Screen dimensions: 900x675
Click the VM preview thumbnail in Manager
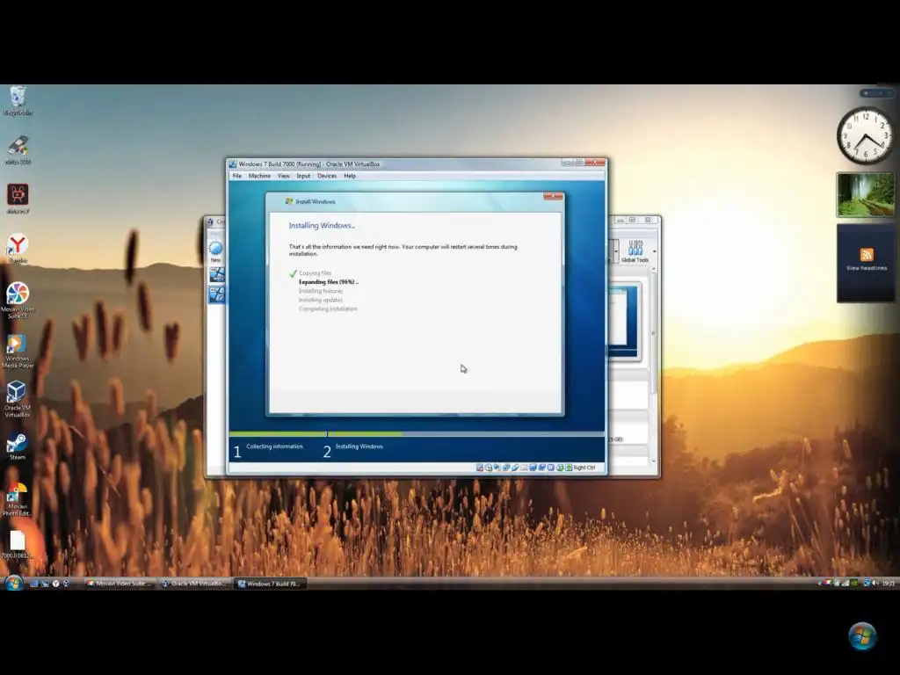[623, 322]
